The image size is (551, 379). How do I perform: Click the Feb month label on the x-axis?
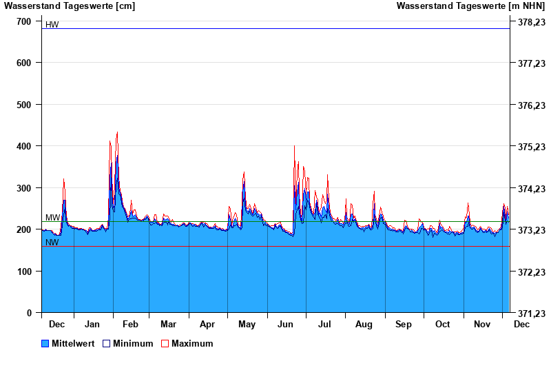130,324
